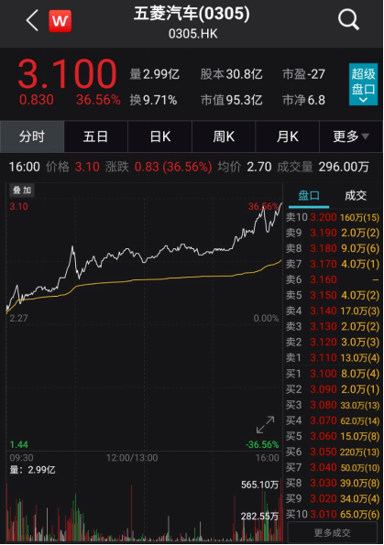Screen dimensions: 384x545
Task: Switch to the 分时 tab
Action: pos(32,136)
